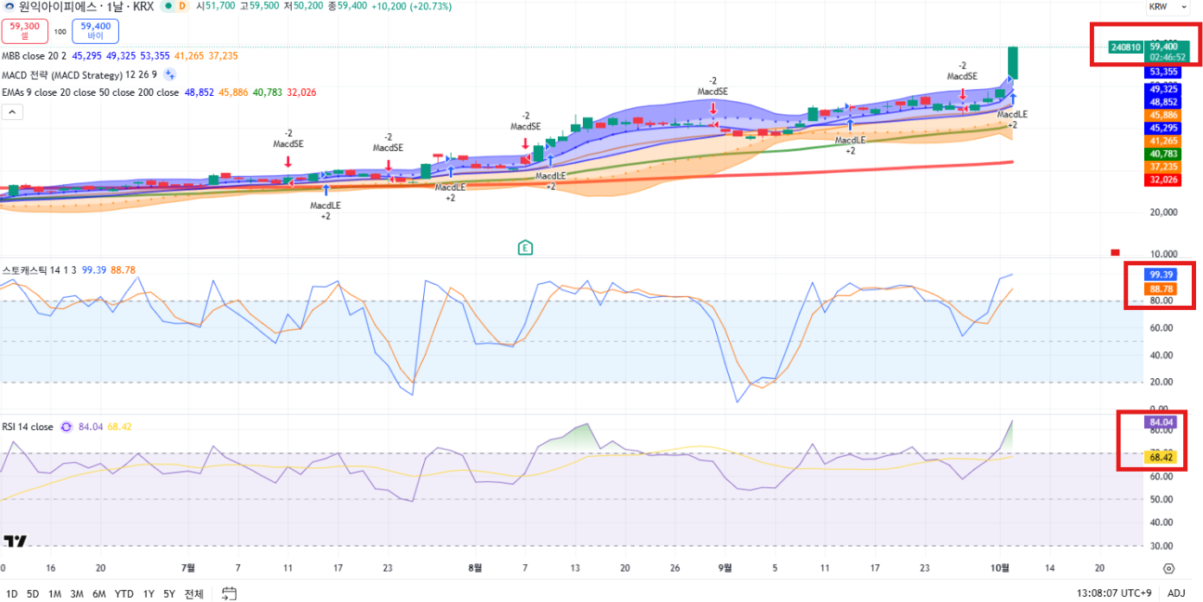The width and height of the screenshot is (1203, 602).
Task: Switch time range to 전체
Action: 194,593
